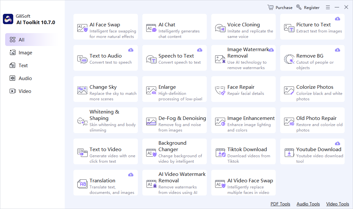Click the Youtube Download icon
The width and height of the screenshot is (353, 209).
click(289, 153)
